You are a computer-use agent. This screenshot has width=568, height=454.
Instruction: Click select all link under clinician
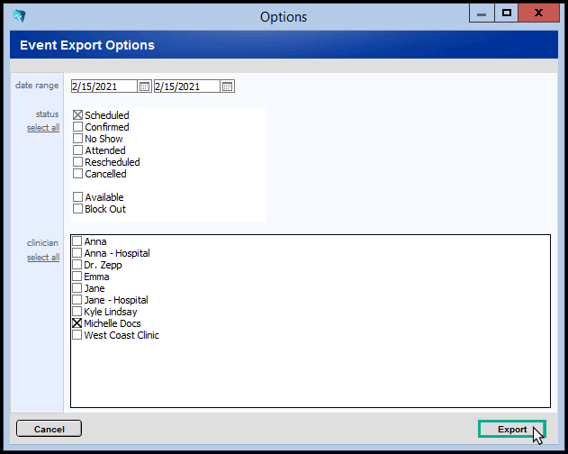(43, 258)
